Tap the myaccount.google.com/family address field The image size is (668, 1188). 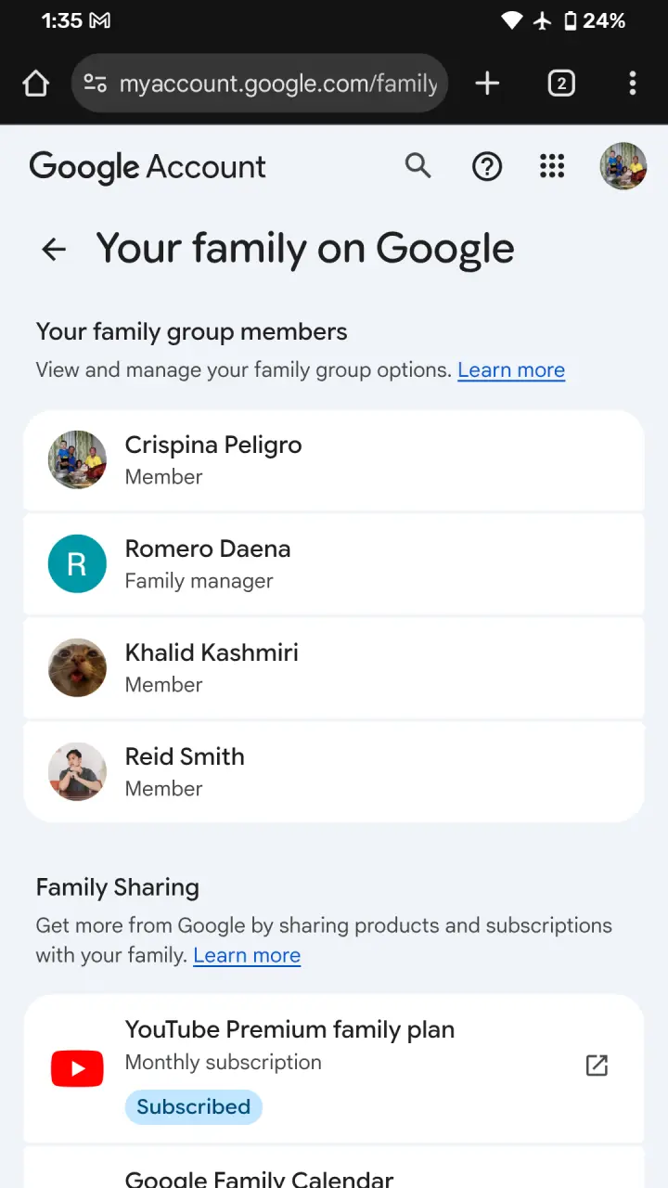point(260,84)
